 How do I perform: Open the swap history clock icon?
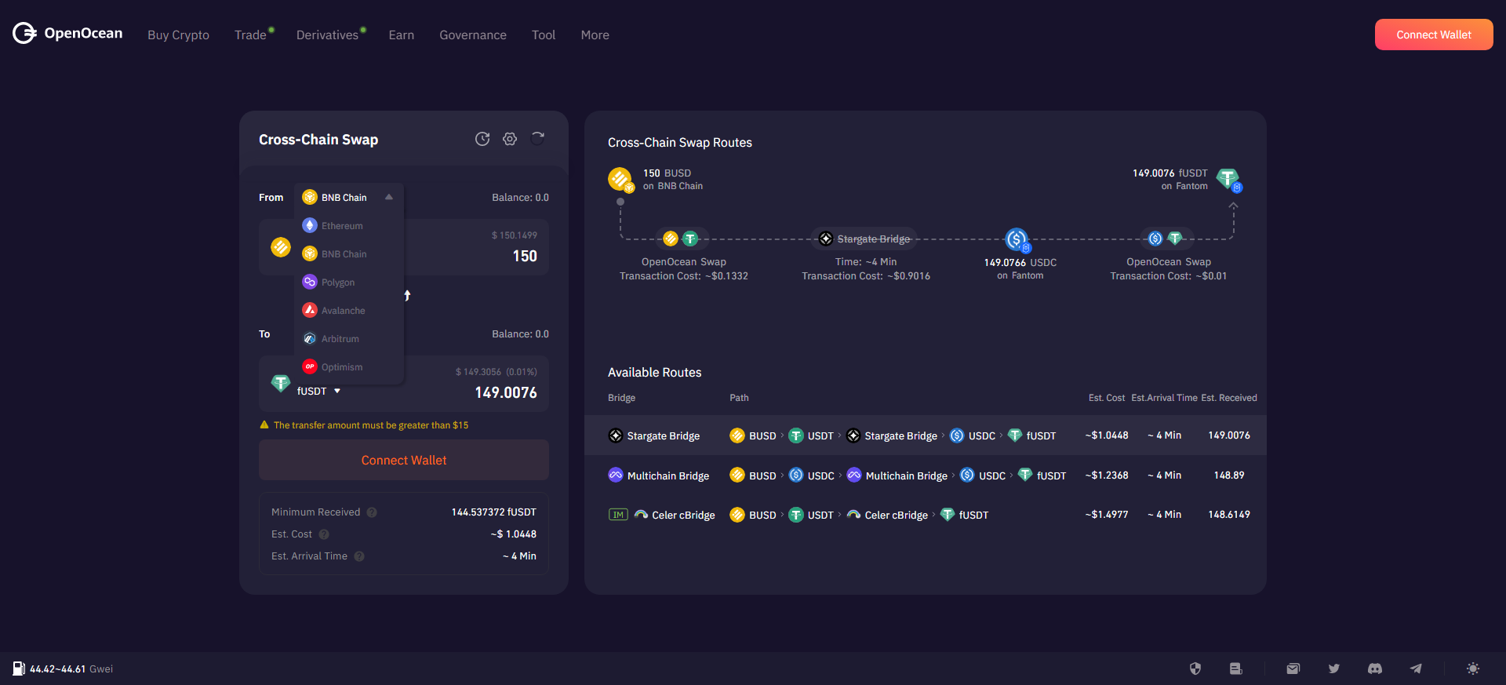[482, 139]
